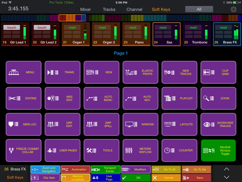Select the User Page blue button
242x182 pixels.
[x=106, y=178]
